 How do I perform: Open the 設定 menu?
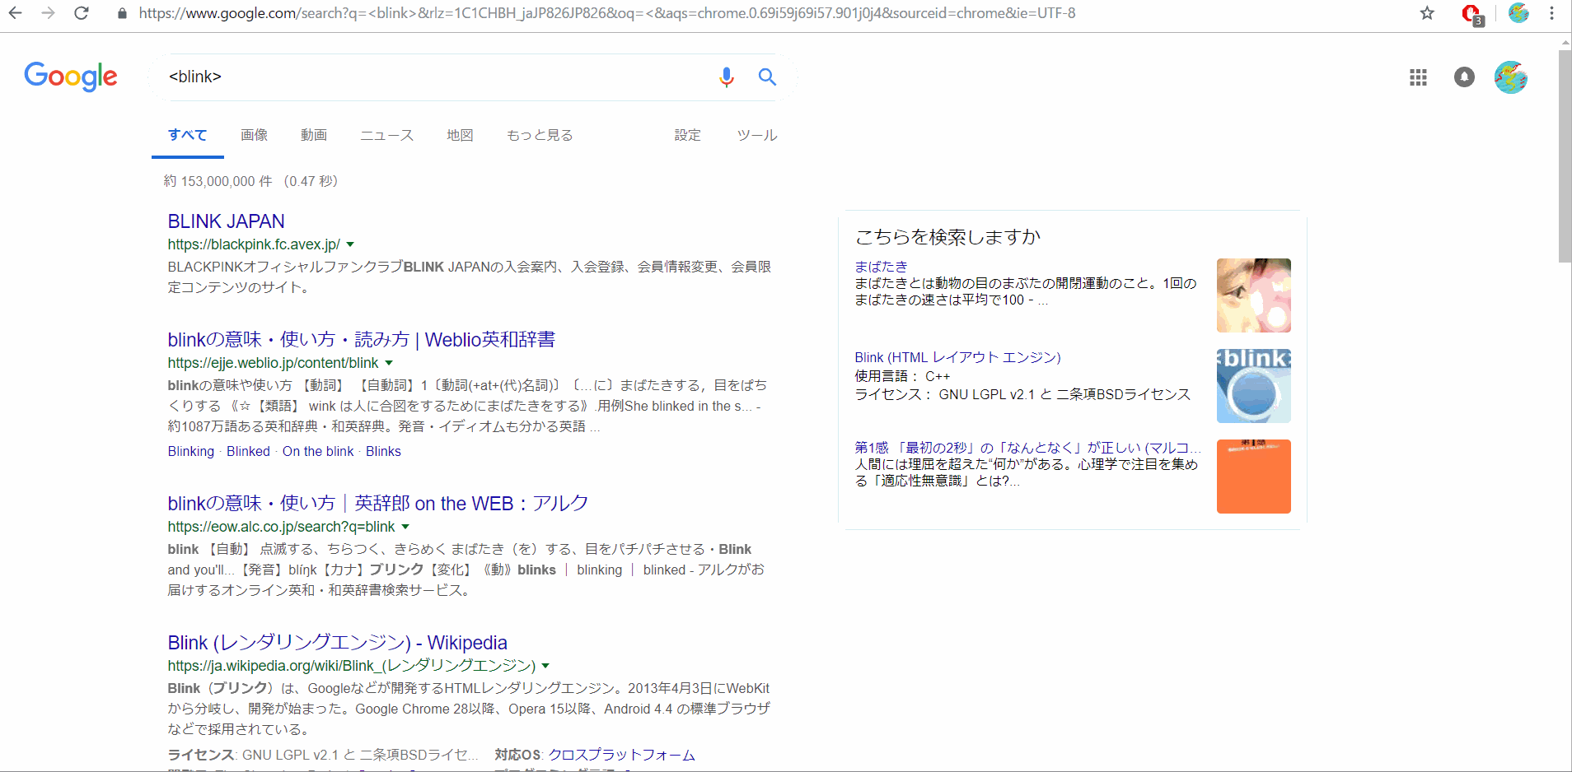pyautogui.click(x=688, y=135)
